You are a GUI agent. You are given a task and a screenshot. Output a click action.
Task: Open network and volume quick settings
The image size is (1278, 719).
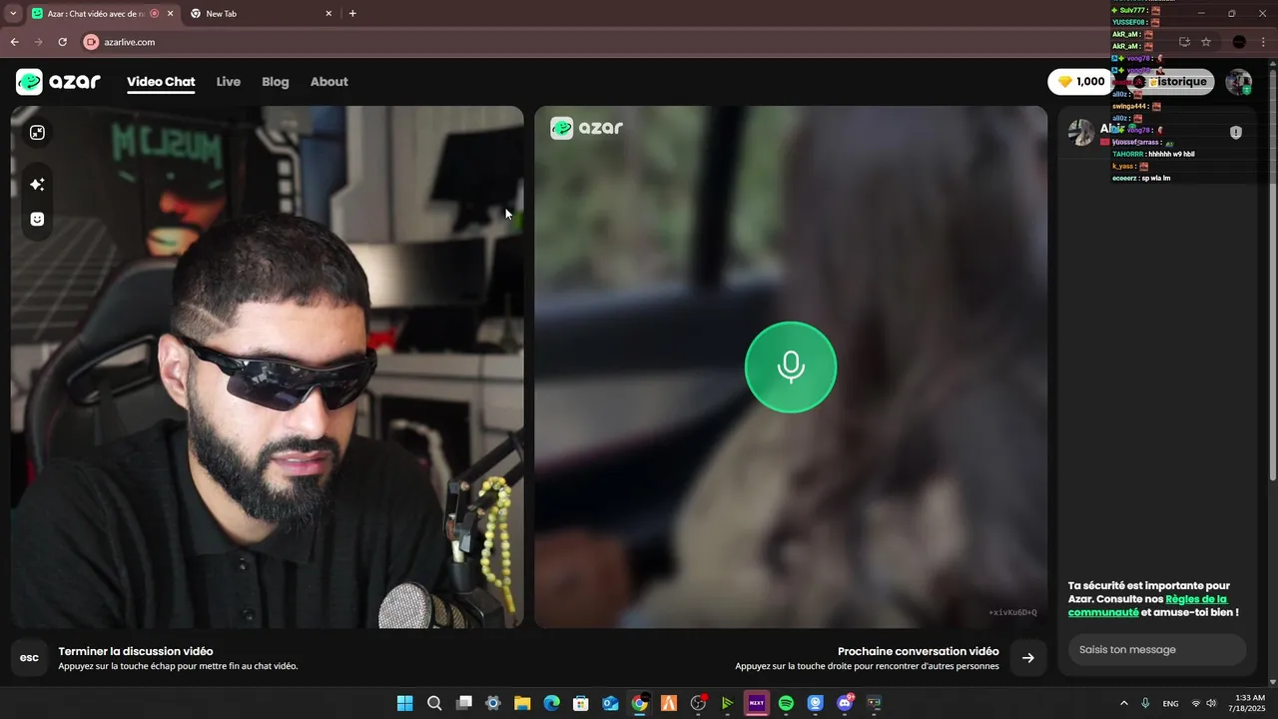click(1203, 703)
